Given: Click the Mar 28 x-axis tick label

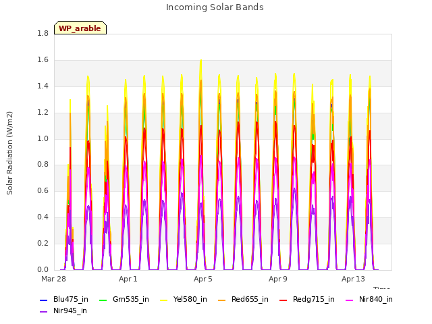Looking at the screenshot, I should [53, 279].
